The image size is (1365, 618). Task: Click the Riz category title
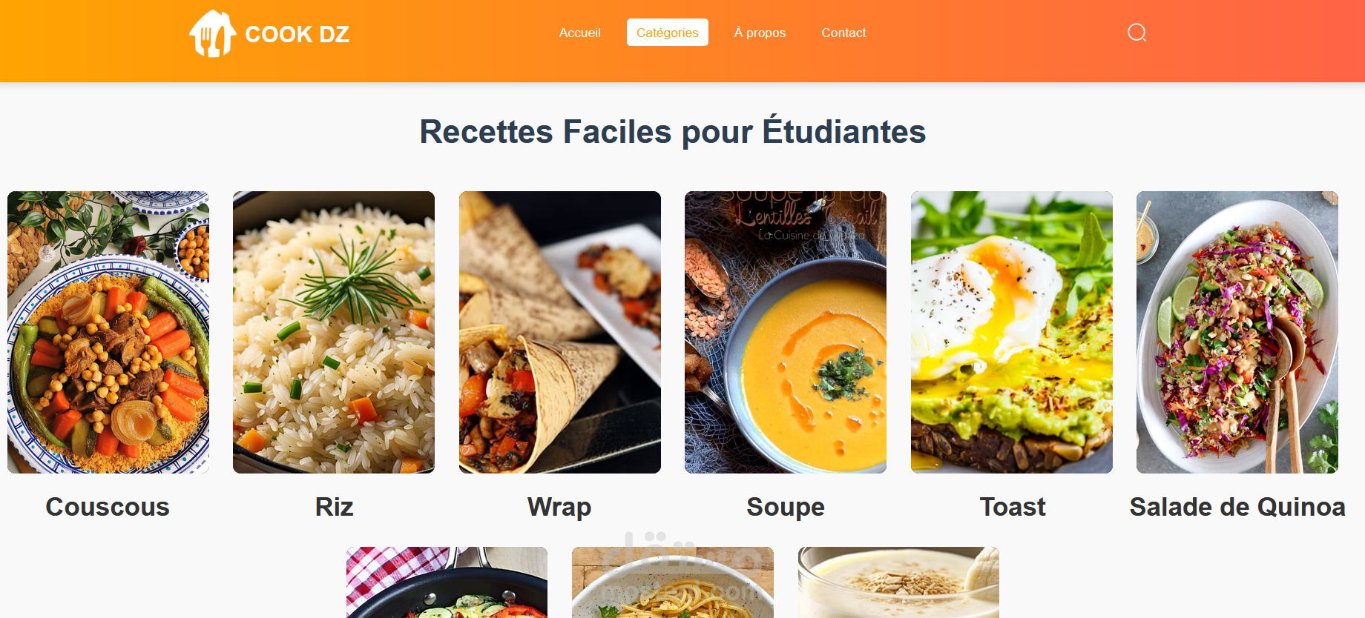coord(334,507)
